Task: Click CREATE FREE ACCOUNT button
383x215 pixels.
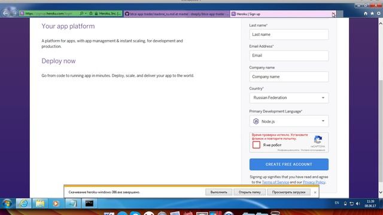Action: (x=288, y=164)
